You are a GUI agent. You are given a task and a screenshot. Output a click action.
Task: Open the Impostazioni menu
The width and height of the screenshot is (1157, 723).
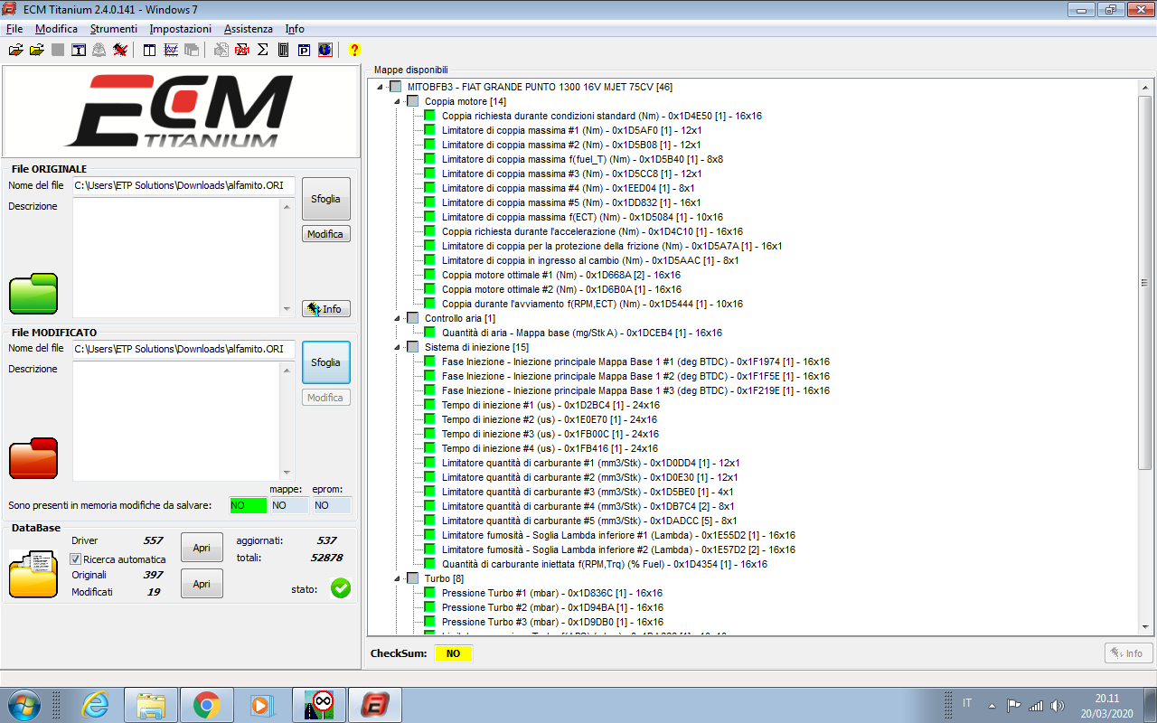tap(181, 29)
